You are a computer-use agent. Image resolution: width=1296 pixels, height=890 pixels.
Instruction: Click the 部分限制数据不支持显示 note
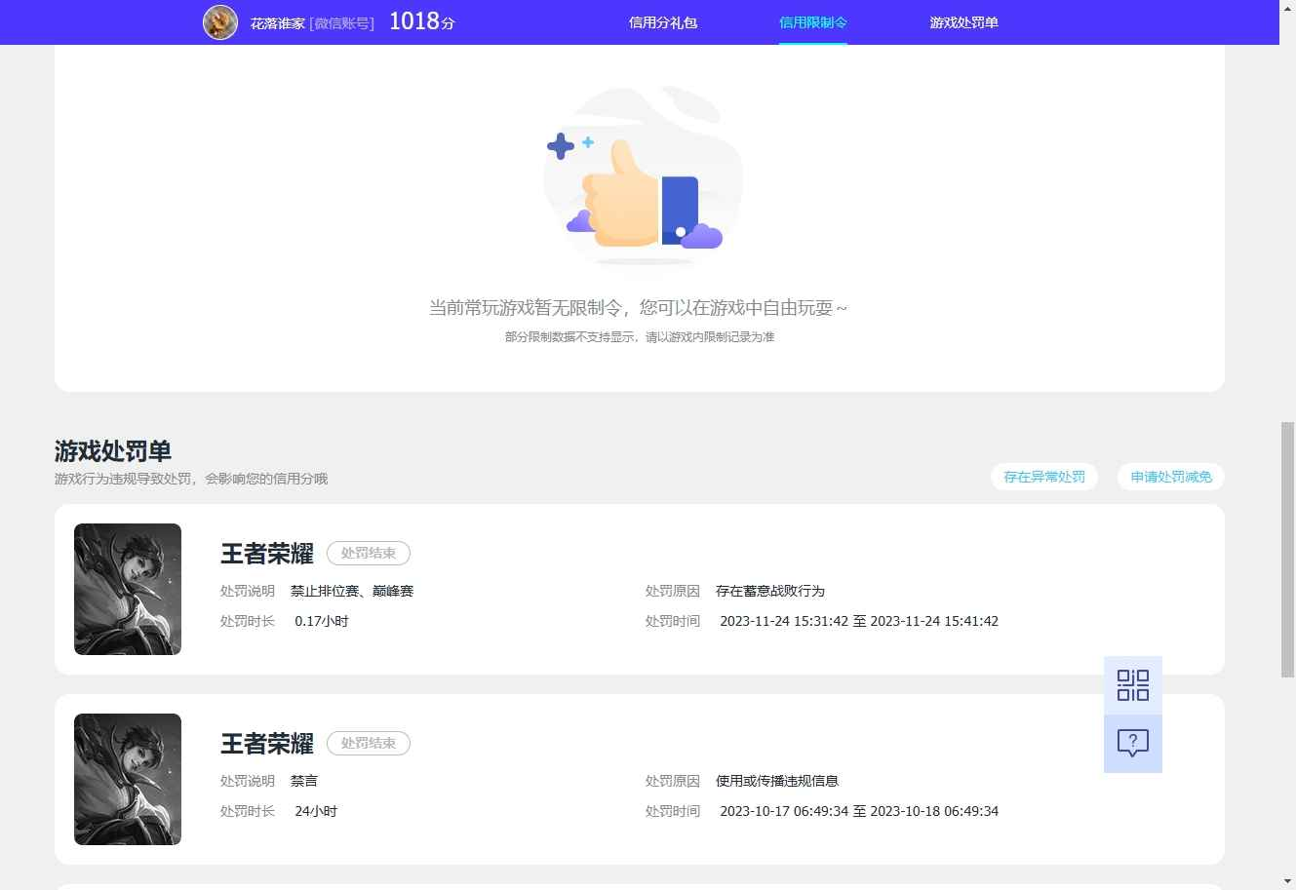pos(640,337)
